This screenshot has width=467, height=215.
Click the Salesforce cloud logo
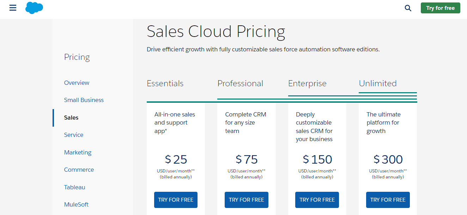point(34,8)
